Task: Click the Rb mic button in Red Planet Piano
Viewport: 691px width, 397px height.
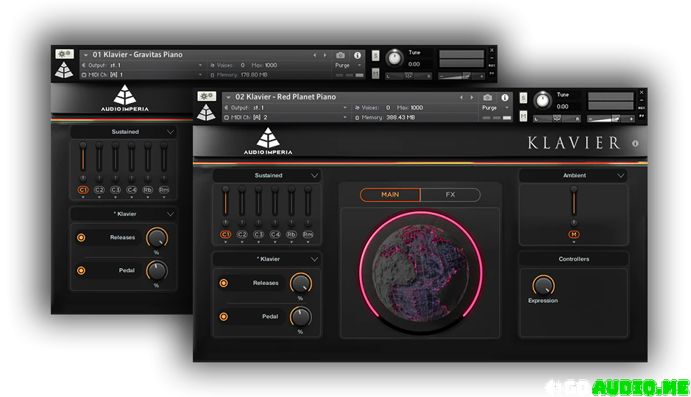Action: (x=291, y=234)
